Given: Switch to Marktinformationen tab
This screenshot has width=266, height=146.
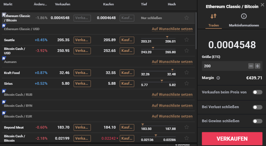Looking at the screenshot, I should (x=244, y=20).
